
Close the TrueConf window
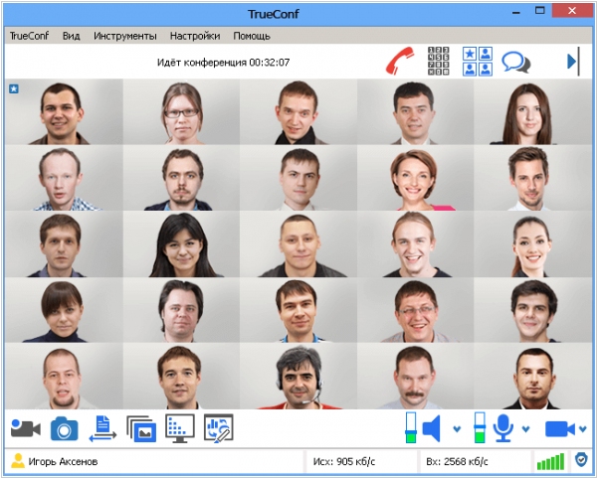click(x=572, y=11)
